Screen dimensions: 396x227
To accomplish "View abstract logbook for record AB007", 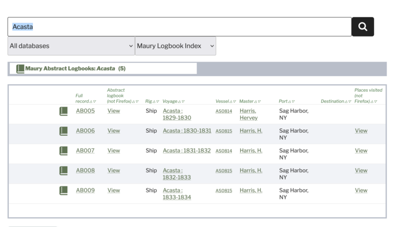I will [x=113, y=151].
